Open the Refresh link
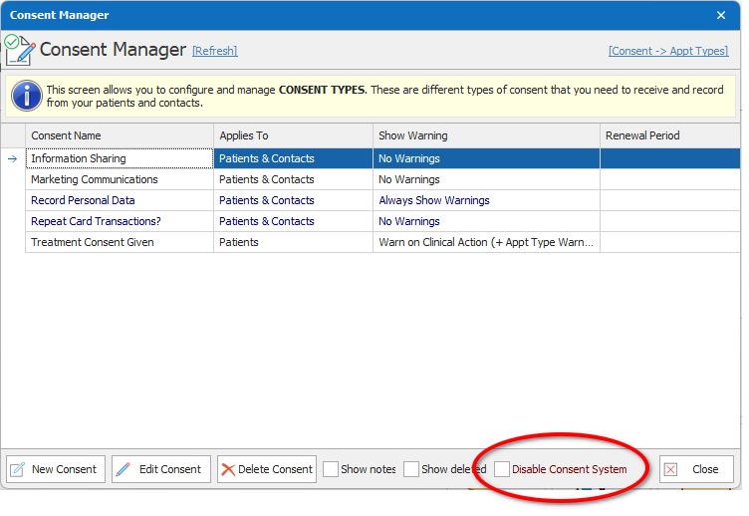The image size is (749, 516). [214, 51]
